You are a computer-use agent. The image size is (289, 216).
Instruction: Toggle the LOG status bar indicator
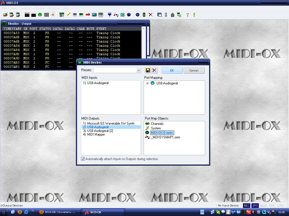[280, 206]
